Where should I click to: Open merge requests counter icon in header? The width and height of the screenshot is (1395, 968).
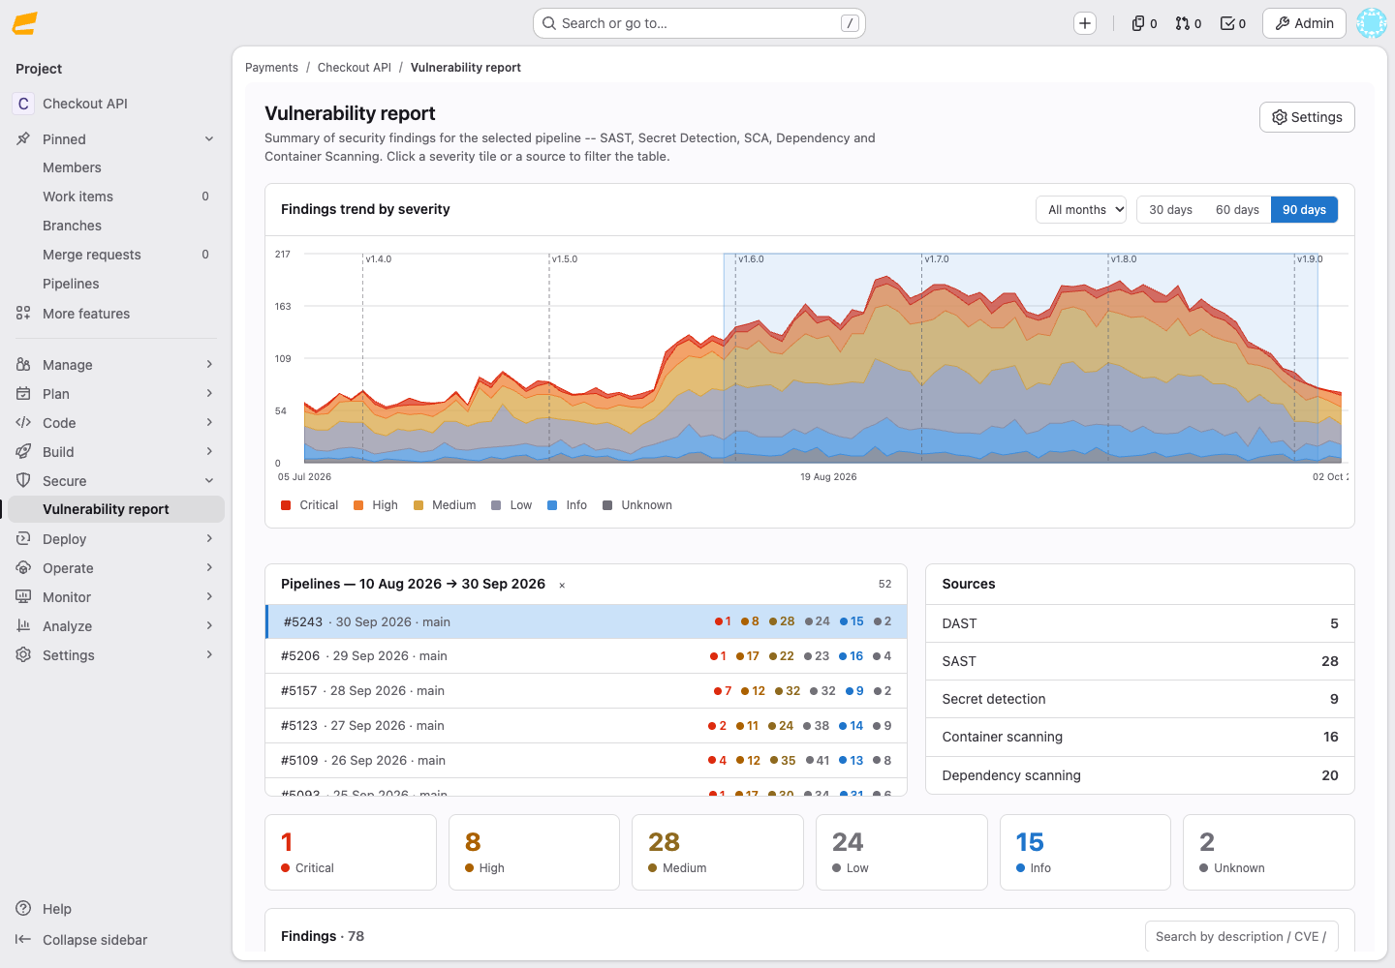pos(1188,23)
